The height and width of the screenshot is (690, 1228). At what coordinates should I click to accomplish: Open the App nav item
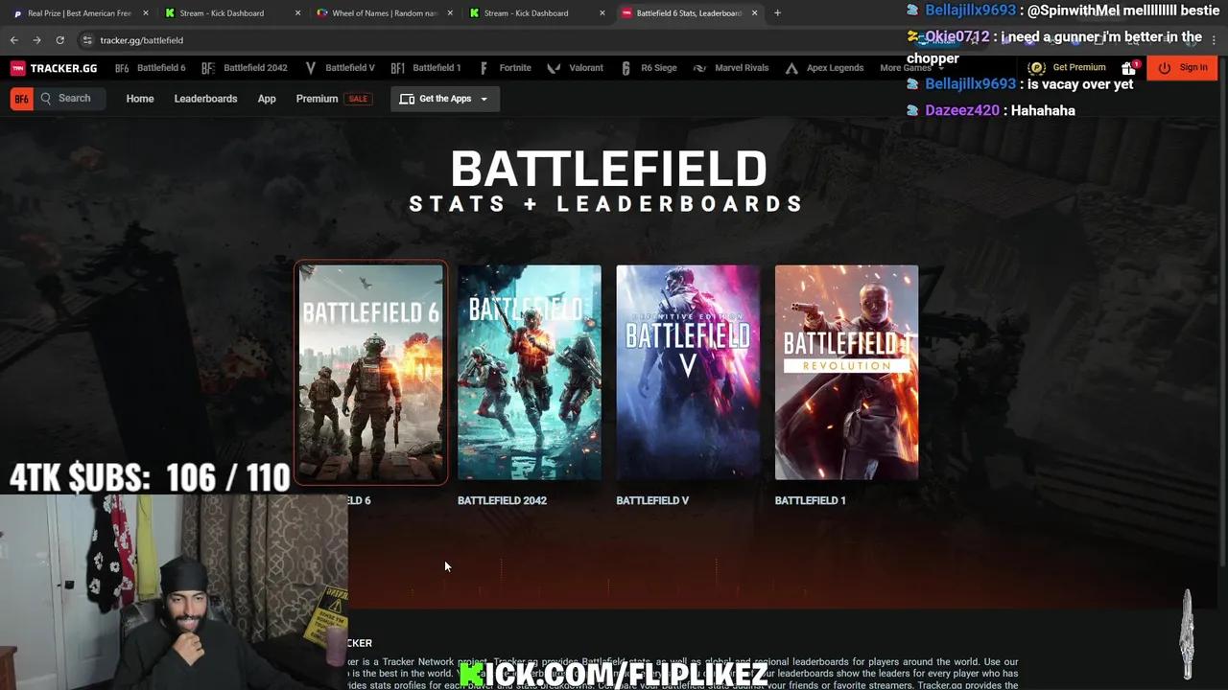[267, 99]
